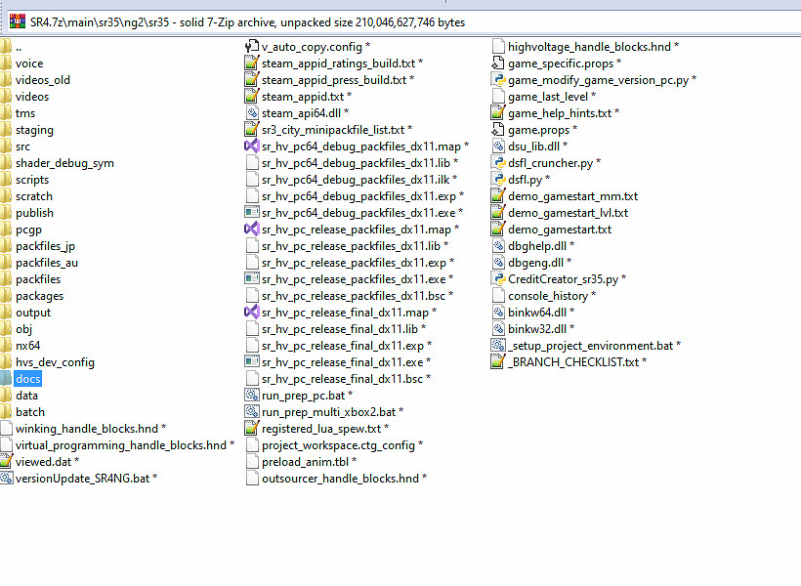
Task: Select the parent directory '..' entry
Action: [19, 47]
